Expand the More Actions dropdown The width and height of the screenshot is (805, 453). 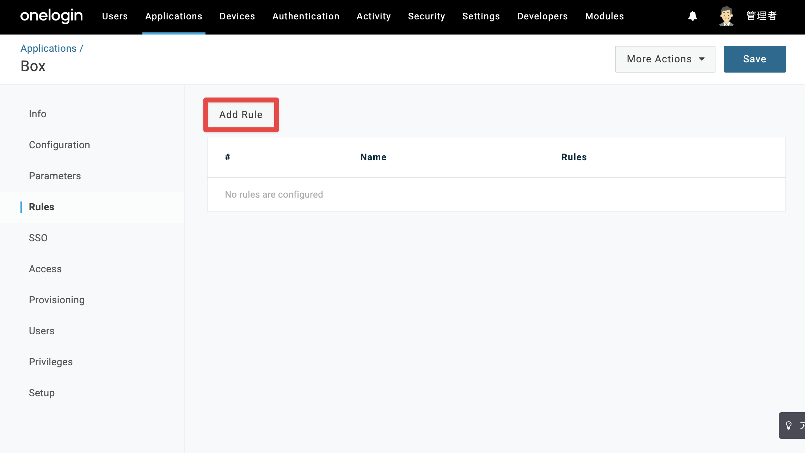[x=665, y=59]
